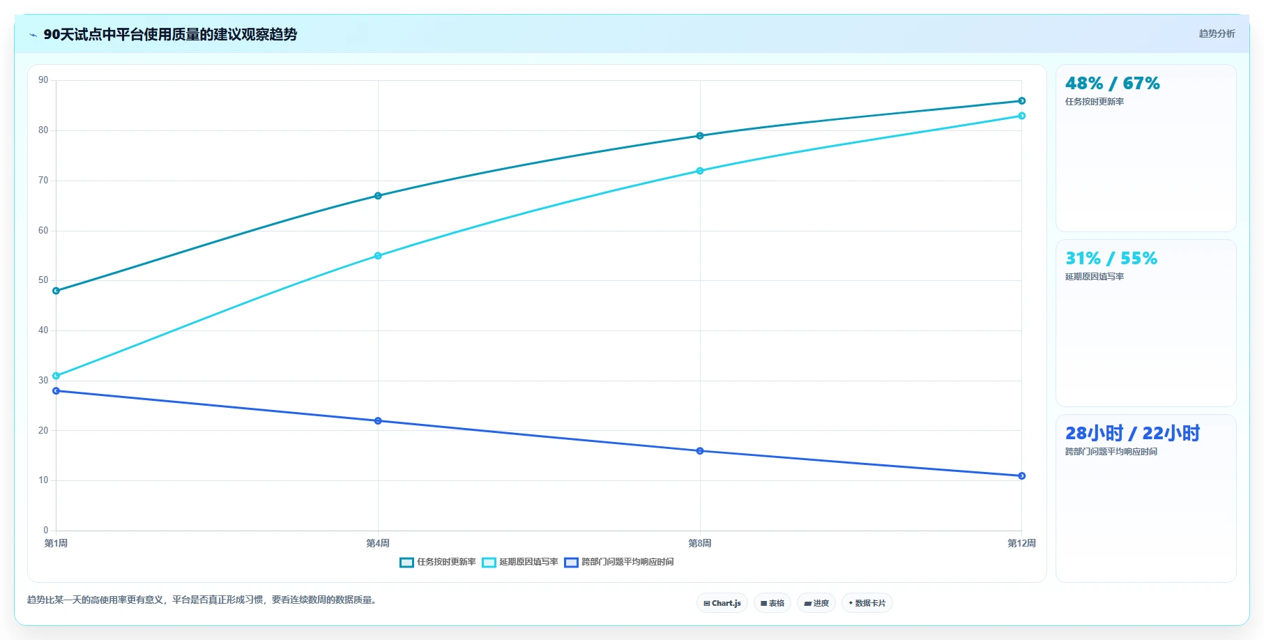Click the 表格 tag
This screenshot has width=1264, height=640.
click(x=772, y=603)
